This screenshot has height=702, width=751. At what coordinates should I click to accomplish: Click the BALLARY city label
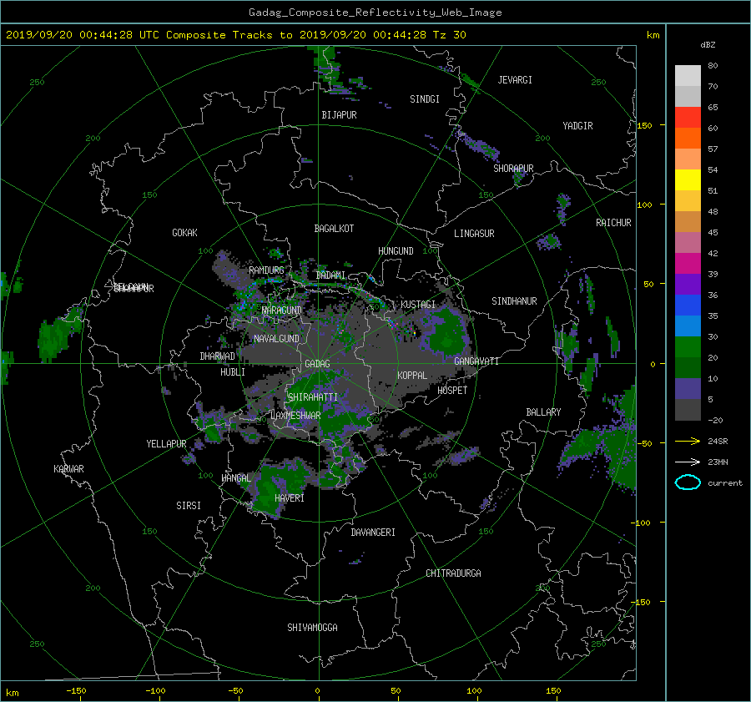point(543,412)
